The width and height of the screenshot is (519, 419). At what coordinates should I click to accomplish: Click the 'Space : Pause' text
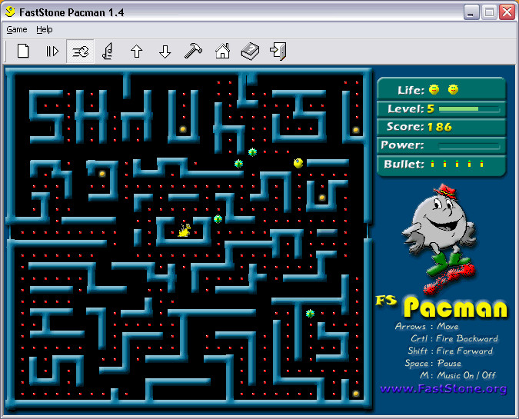(433, 364)
